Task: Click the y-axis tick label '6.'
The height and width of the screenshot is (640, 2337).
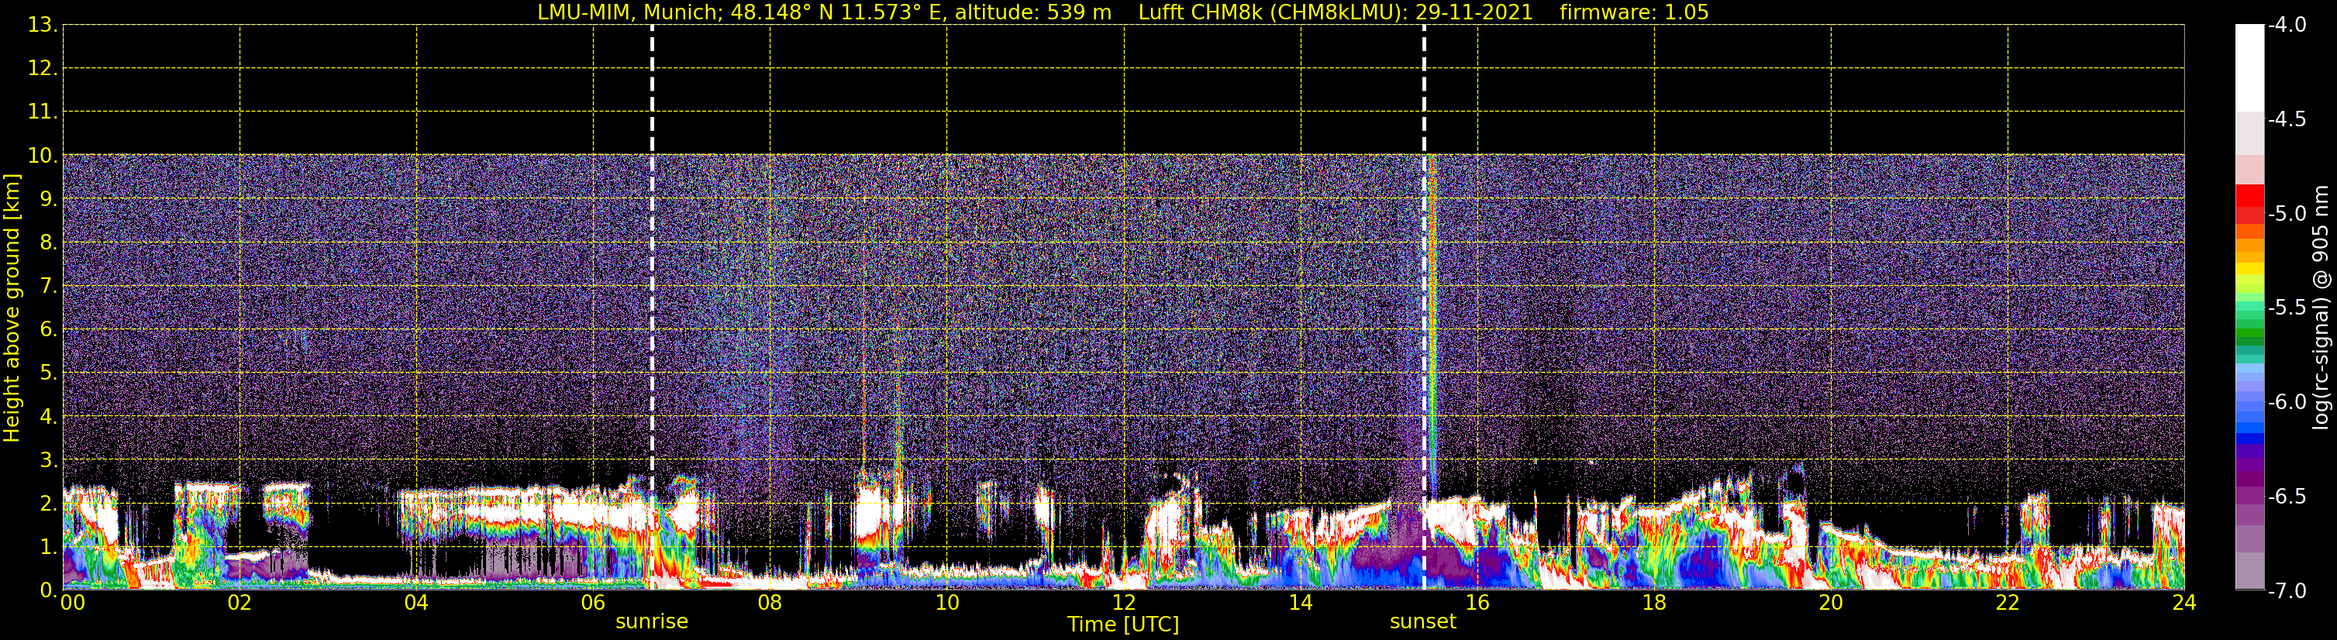Action: tap(48, 330)
